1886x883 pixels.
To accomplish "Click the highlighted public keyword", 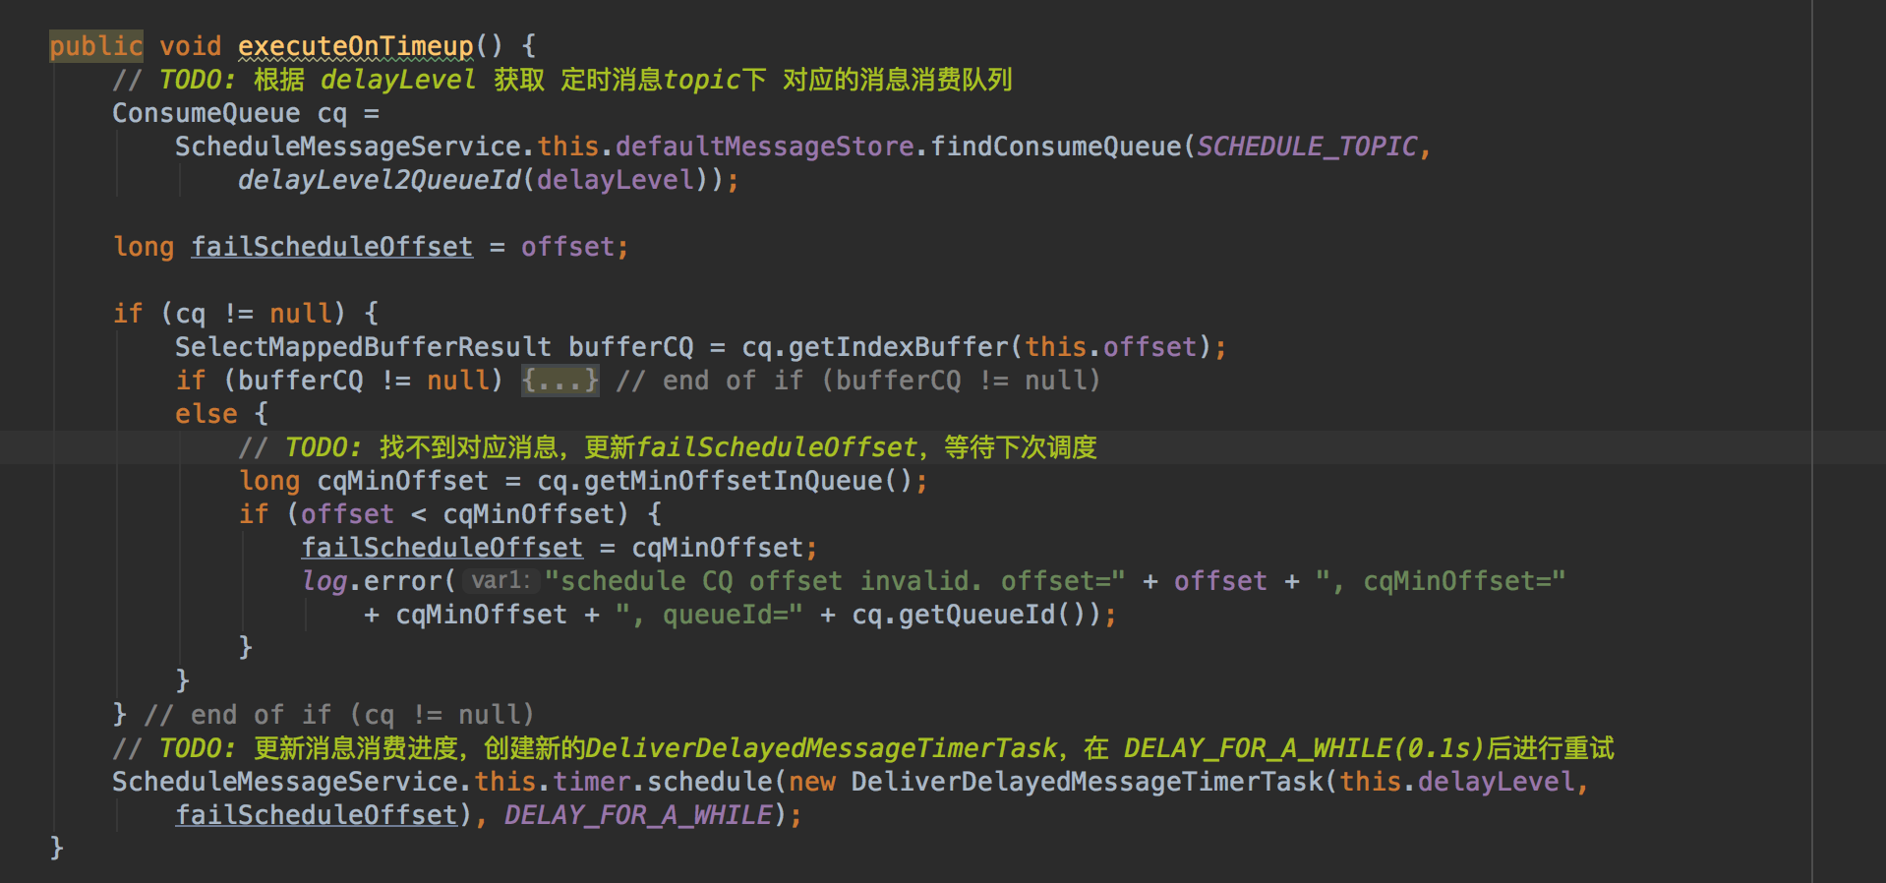I will point(96,46).
